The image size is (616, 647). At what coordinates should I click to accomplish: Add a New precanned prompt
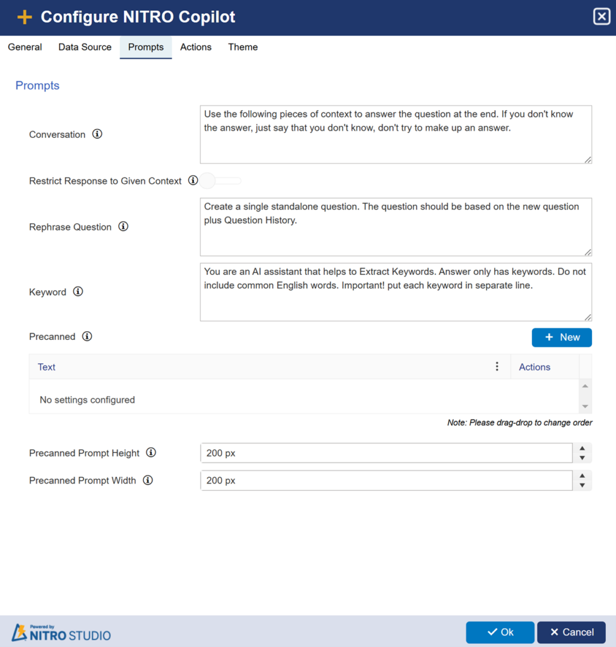pyautogui.click(x=562, y=337)
